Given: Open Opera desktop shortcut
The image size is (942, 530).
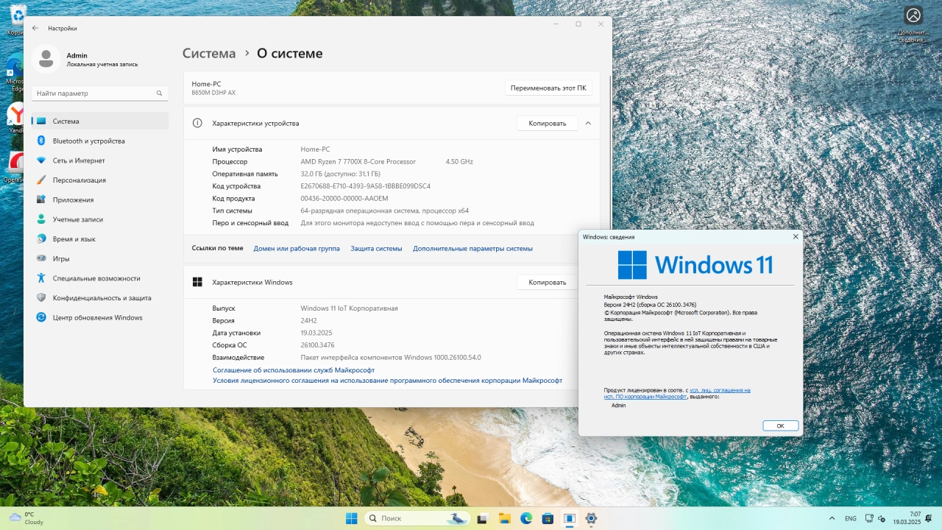Looking at the screenshot, I should tap(15, 166).
